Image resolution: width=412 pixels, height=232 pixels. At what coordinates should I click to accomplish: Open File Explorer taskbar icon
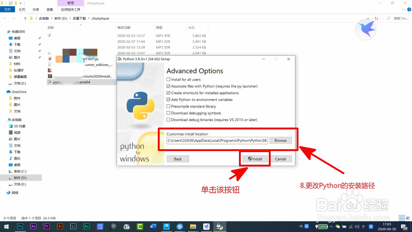click(x=193, y=227)
